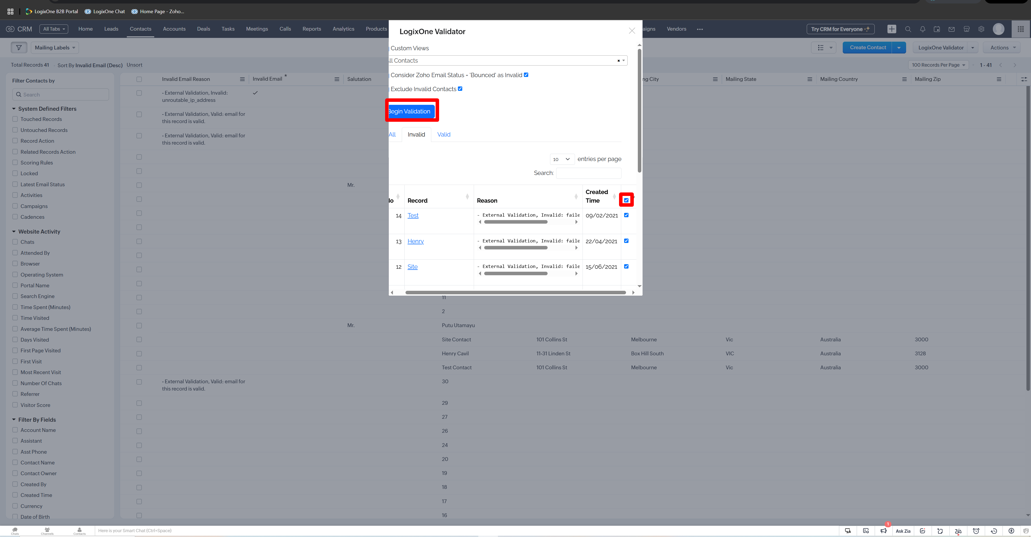Open the notifications bell icon
The height and width of the screenshot is (537, 1031).
click(922, 29)
